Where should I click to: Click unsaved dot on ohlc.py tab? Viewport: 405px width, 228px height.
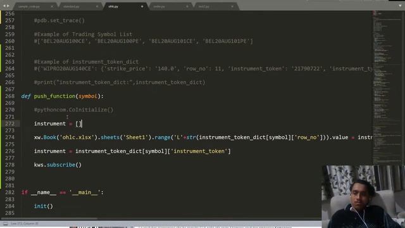(x=142, y=6)
